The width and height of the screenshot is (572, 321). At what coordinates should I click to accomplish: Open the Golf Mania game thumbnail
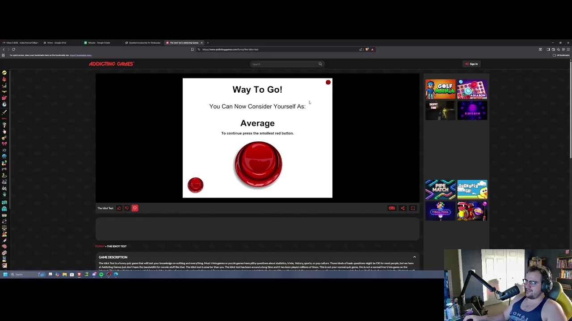pyautogui.click(x=440, y=89)
